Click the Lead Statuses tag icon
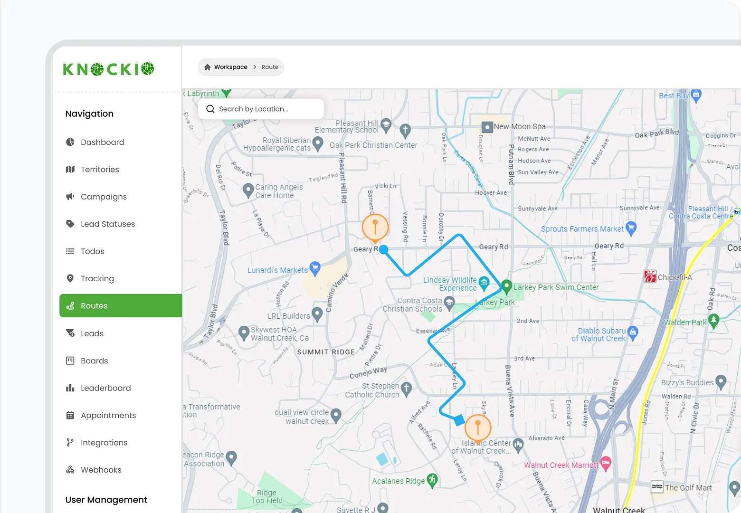Image resolution: width=741 pixels, height=513 pixels. pyautogui.click(x=70, y=224)
